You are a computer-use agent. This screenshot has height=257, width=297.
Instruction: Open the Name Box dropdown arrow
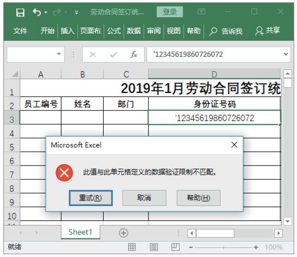click(x=59, y=54)
